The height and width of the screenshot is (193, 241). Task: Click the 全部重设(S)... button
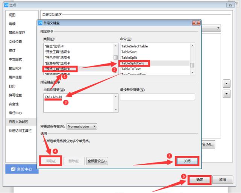(x=97, y=161)
